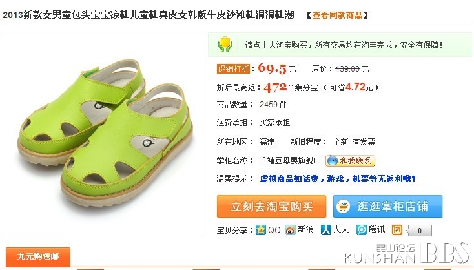Viewport: 474px width, 270px height.
Task: Click the 腾讯 share text
Action: [x=376, y=230]
